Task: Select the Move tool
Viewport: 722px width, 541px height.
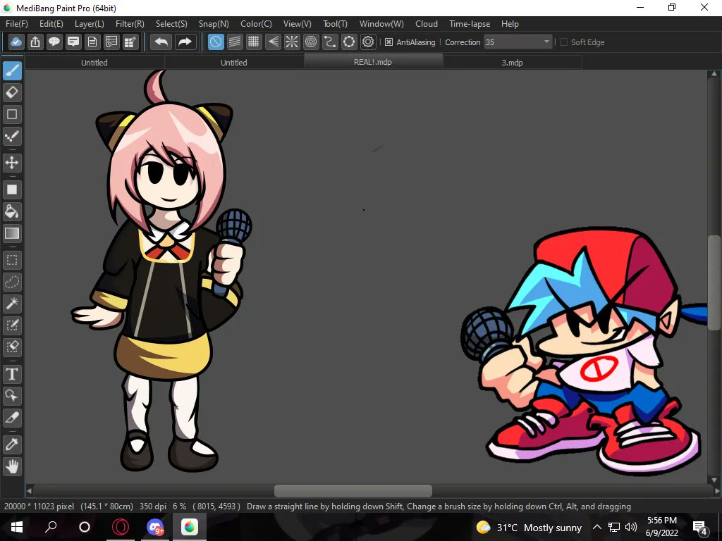Action: [12, 163]
